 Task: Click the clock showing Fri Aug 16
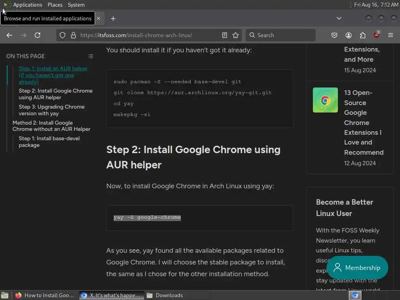pyautogui.click(x=376, y=5)
